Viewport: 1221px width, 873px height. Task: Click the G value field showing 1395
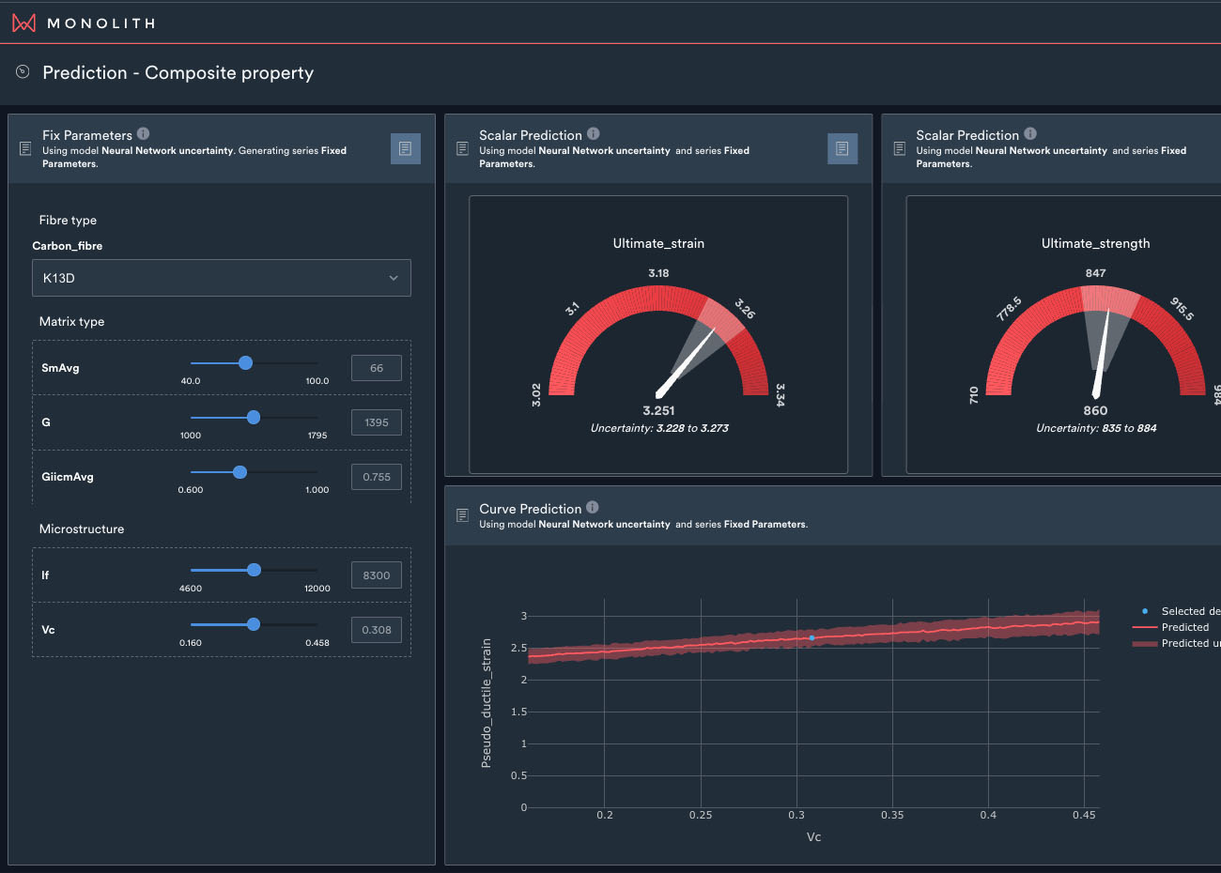[377, 422]
